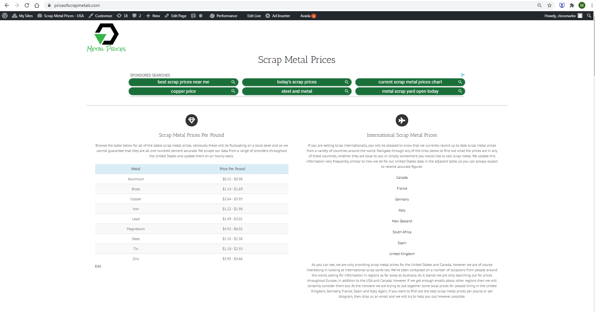Image resolution: width=595 pixels, height=312 pixels.
Task: Click the airplane icon above International Scrap Metal Prices
Action: pos(402,120)
